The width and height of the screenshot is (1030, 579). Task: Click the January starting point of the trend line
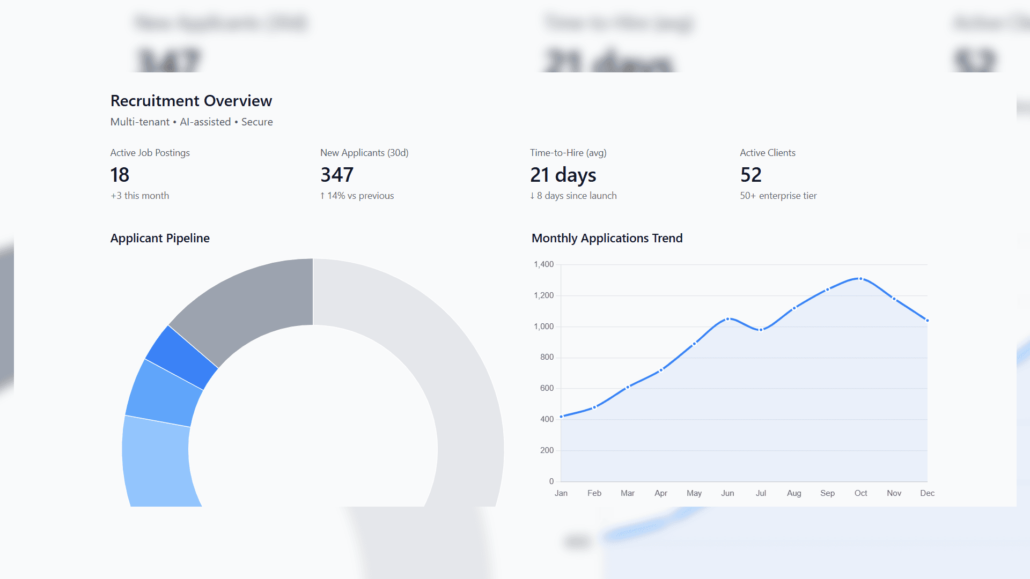point(561,415)
